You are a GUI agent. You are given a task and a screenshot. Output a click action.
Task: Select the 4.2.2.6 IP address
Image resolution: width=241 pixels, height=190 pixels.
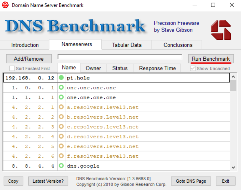(33, 156)
